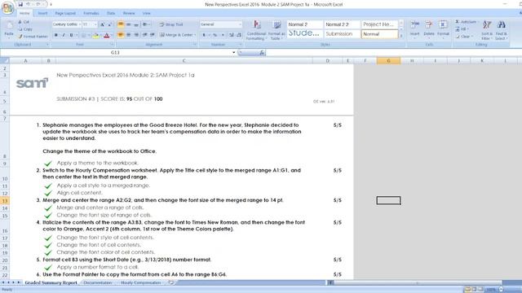Open the Fill dropdown
522x293 pixels.
pyautogui.click(x=462, y=29)
